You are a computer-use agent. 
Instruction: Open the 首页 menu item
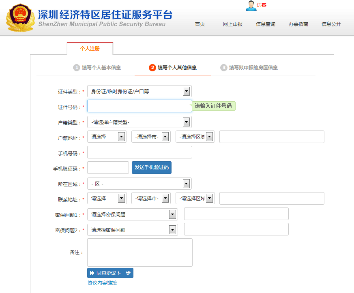click(x=200, y=24)
